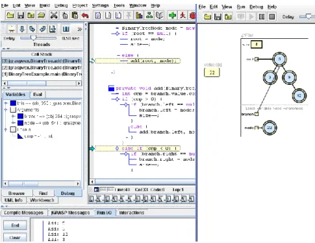Viewport: 315px width, 243px height.
Task: Click the Save floppy disk icon in main toolbar
Action: click(21, 16)
